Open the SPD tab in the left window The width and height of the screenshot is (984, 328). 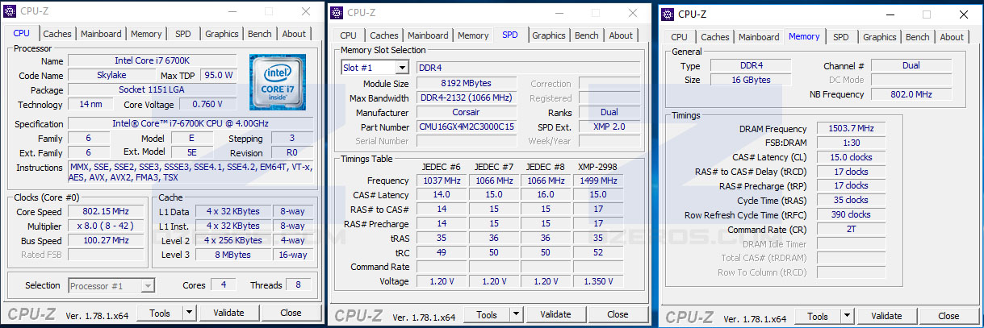click(x=183, y=34)
